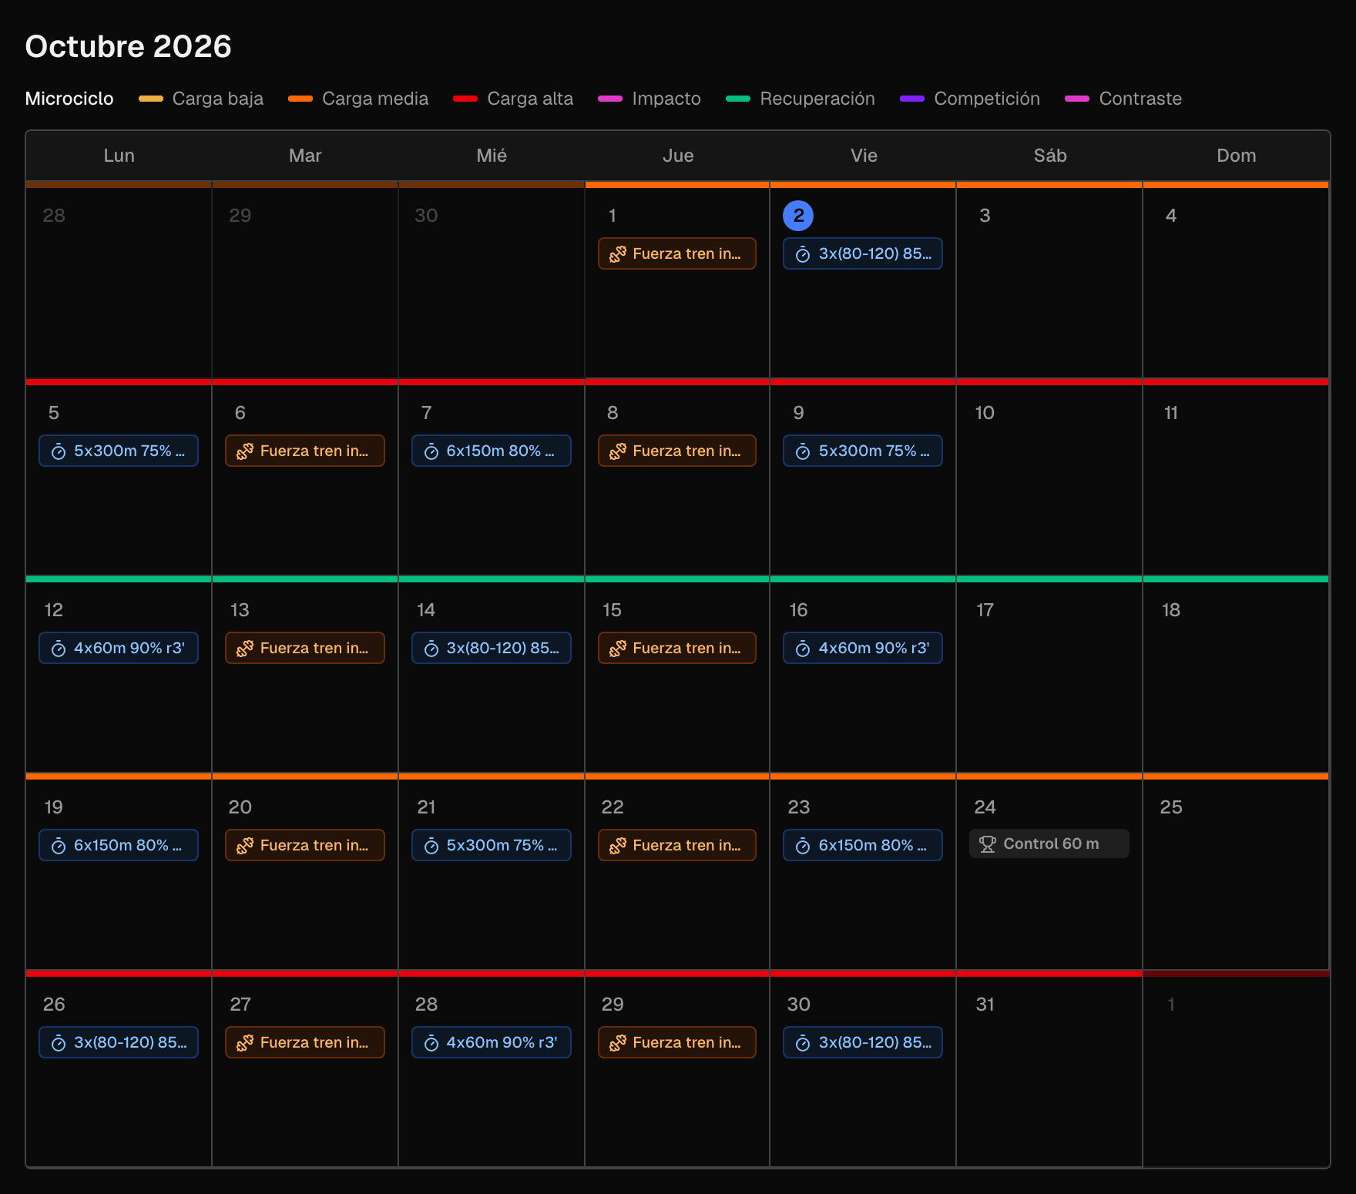Open the Fuerza tren session on day 22

(677, 845)
